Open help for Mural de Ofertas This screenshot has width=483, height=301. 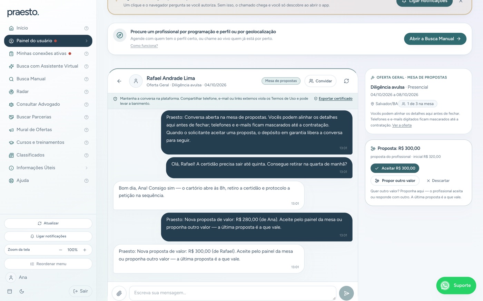pyautogui.click(x=87, y=130)
